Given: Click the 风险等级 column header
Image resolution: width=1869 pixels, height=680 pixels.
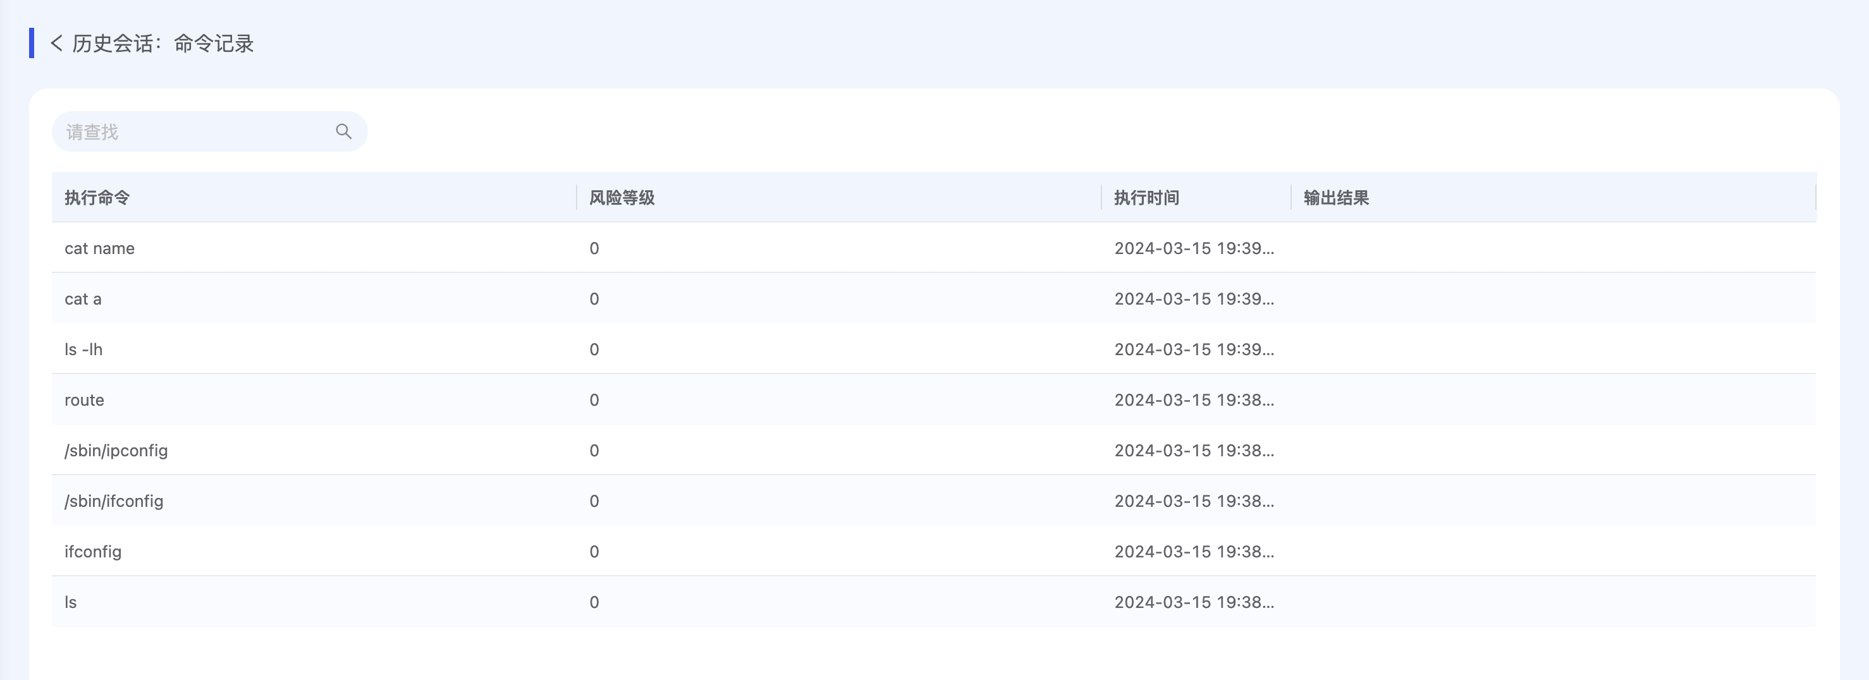Looking at the screenshot, I should point(622,198).
